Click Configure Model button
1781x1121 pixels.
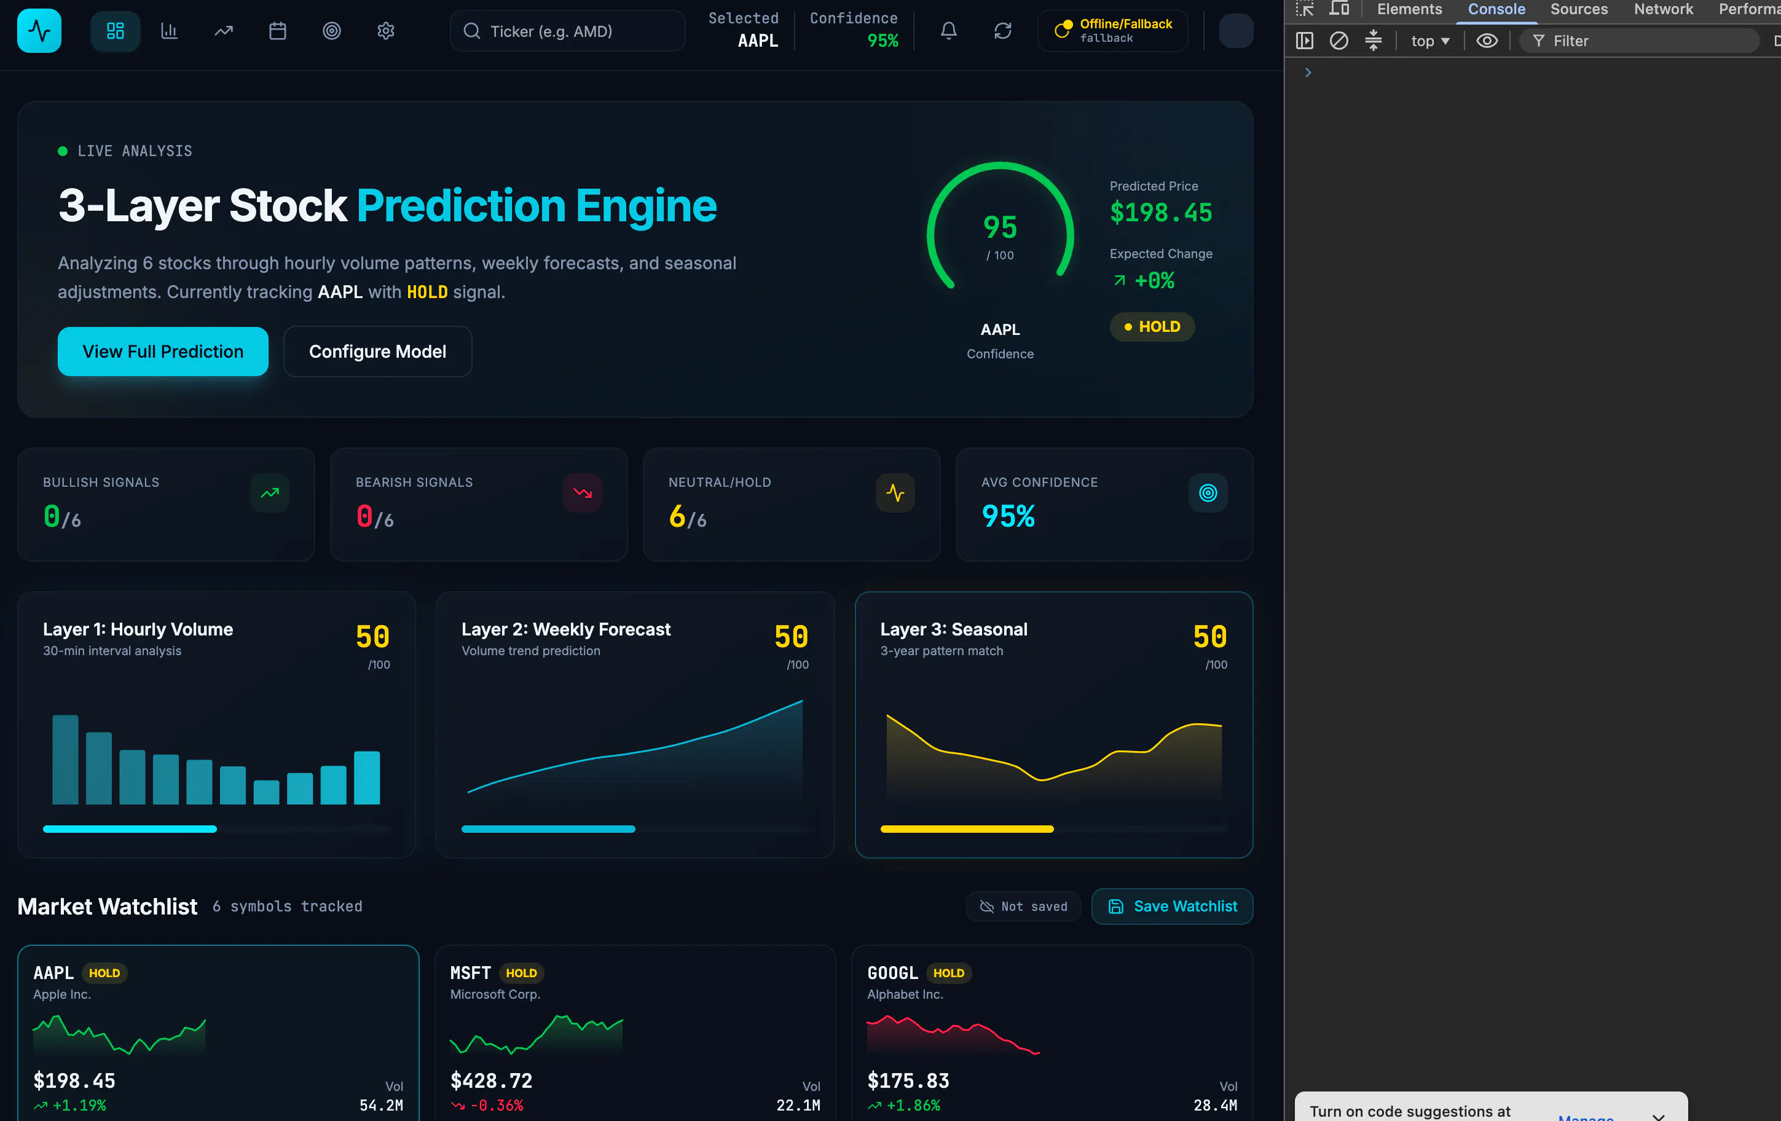pyautogui.click(x=378, y=352)
